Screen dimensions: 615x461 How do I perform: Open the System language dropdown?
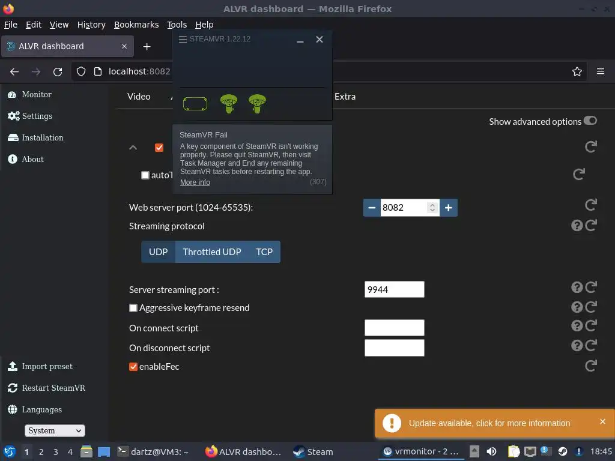coord(55,431)
